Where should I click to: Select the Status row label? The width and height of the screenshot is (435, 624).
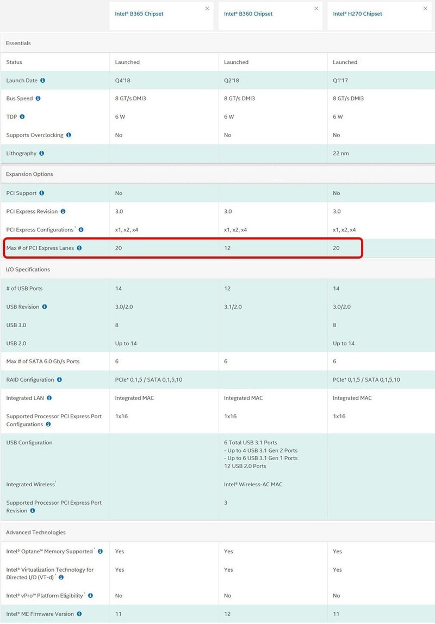(x=14, y=62)
